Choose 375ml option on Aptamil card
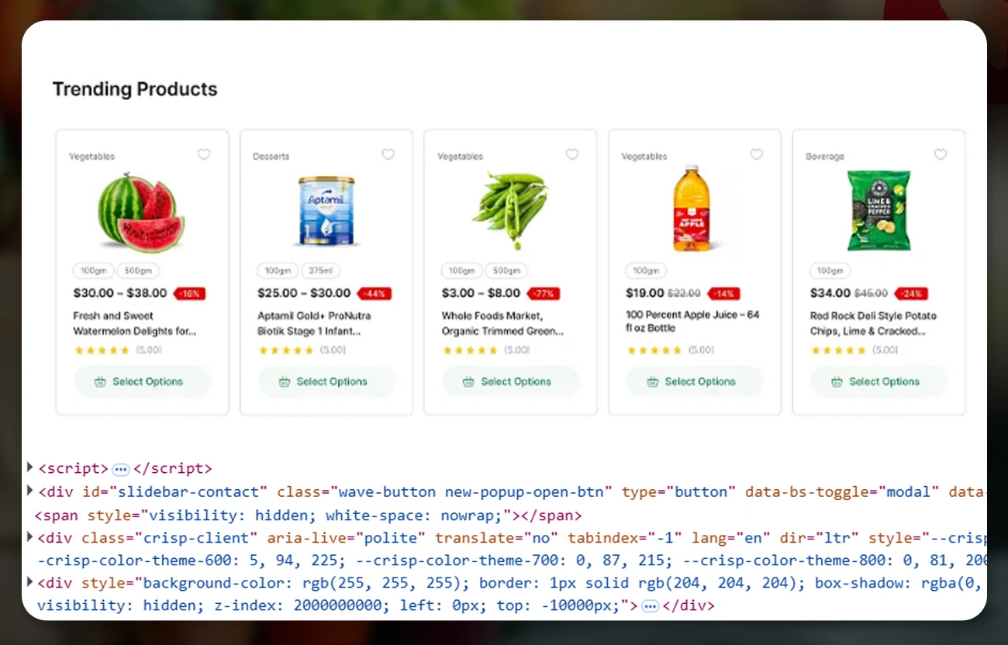Image resolution: width=1008 pixels, height=645 pixels. (x=320, y=271)
